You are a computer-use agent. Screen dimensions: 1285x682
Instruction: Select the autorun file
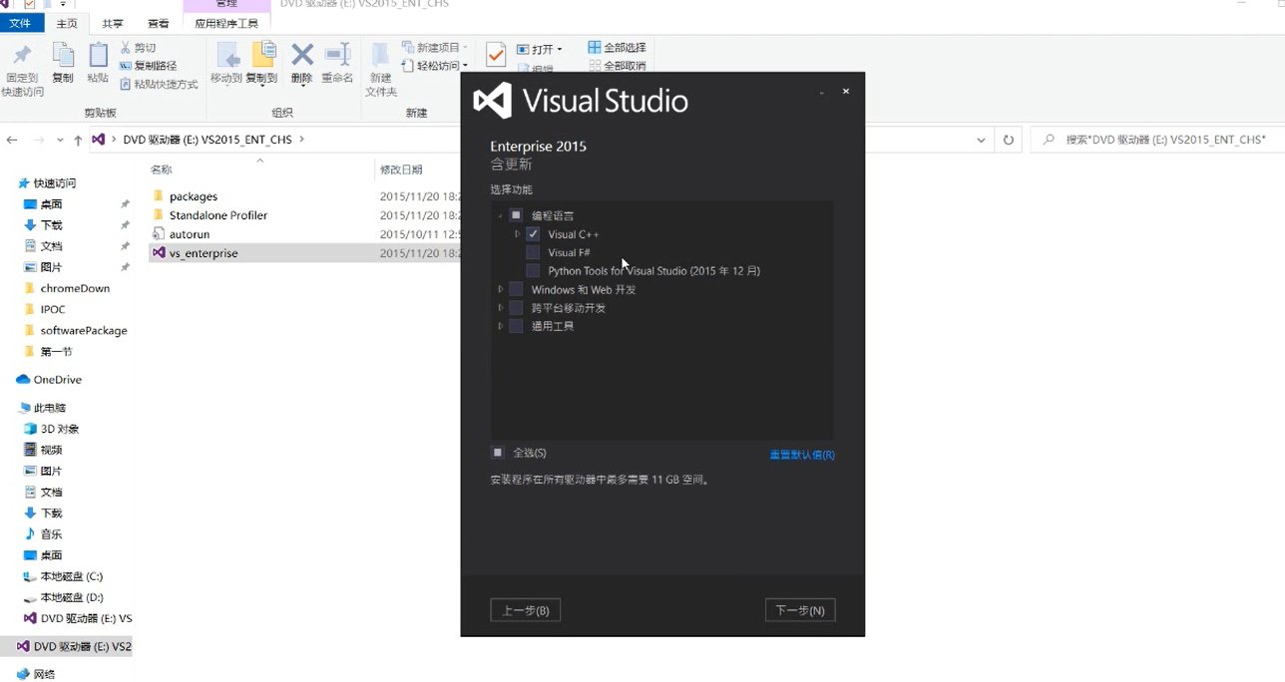pos(190,234)
